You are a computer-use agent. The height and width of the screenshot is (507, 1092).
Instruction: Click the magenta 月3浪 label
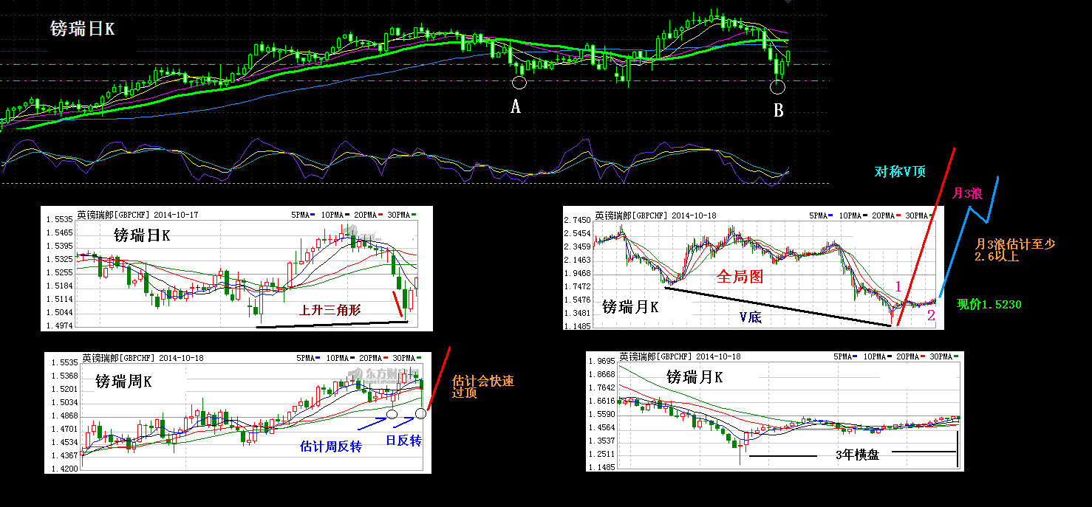(967, 194)
